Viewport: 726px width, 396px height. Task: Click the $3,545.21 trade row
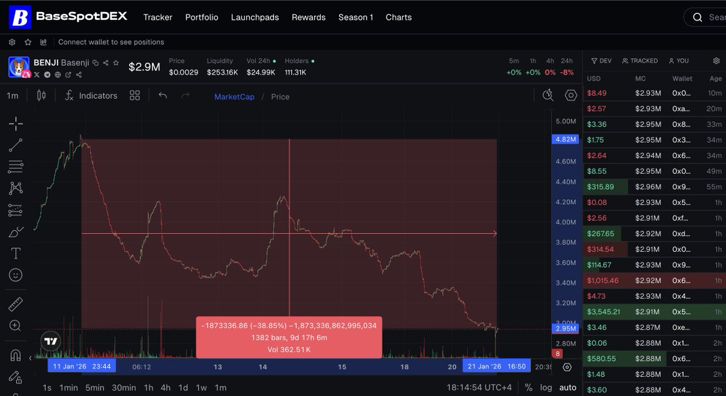click(x=654, y=312)
